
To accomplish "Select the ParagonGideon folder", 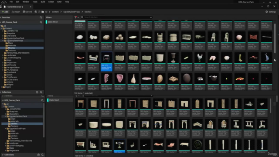I will pyautogui.click(x=13, y=68).
